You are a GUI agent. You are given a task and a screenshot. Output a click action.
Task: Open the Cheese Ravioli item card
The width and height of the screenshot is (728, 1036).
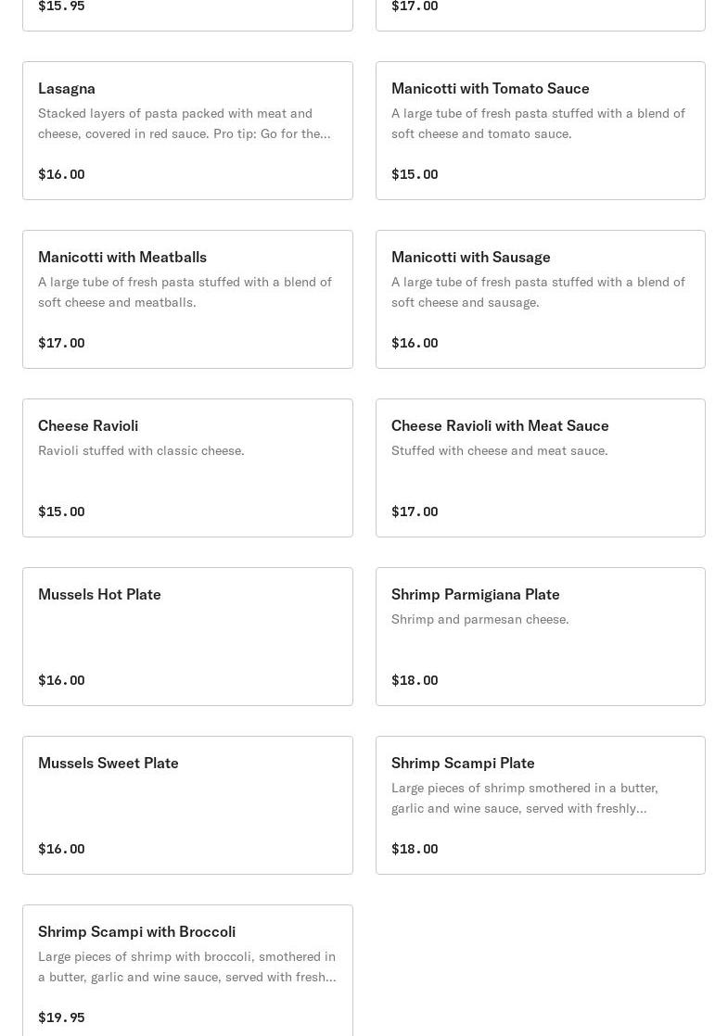[x=187, y=468]
